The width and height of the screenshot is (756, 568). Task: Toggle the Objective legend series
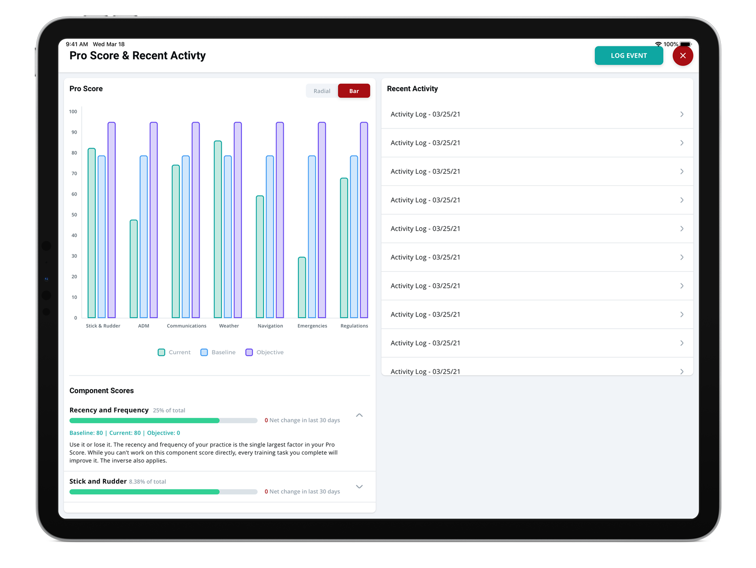click(265, 352)
